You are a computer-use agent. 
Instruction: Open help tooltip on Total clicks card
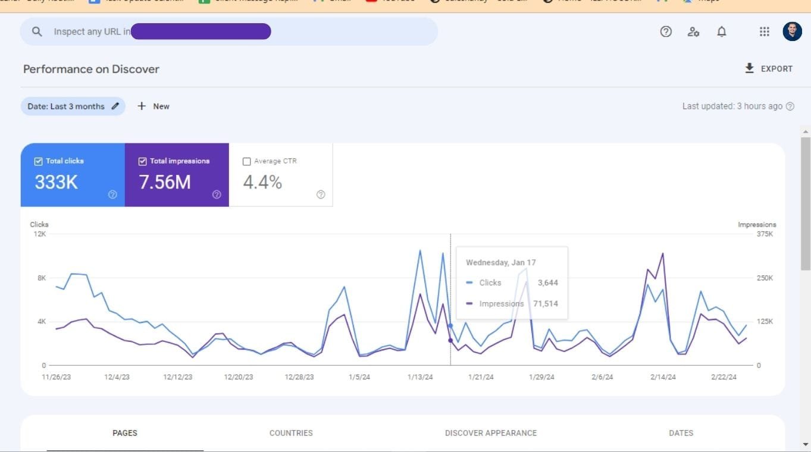click(112, 193)
